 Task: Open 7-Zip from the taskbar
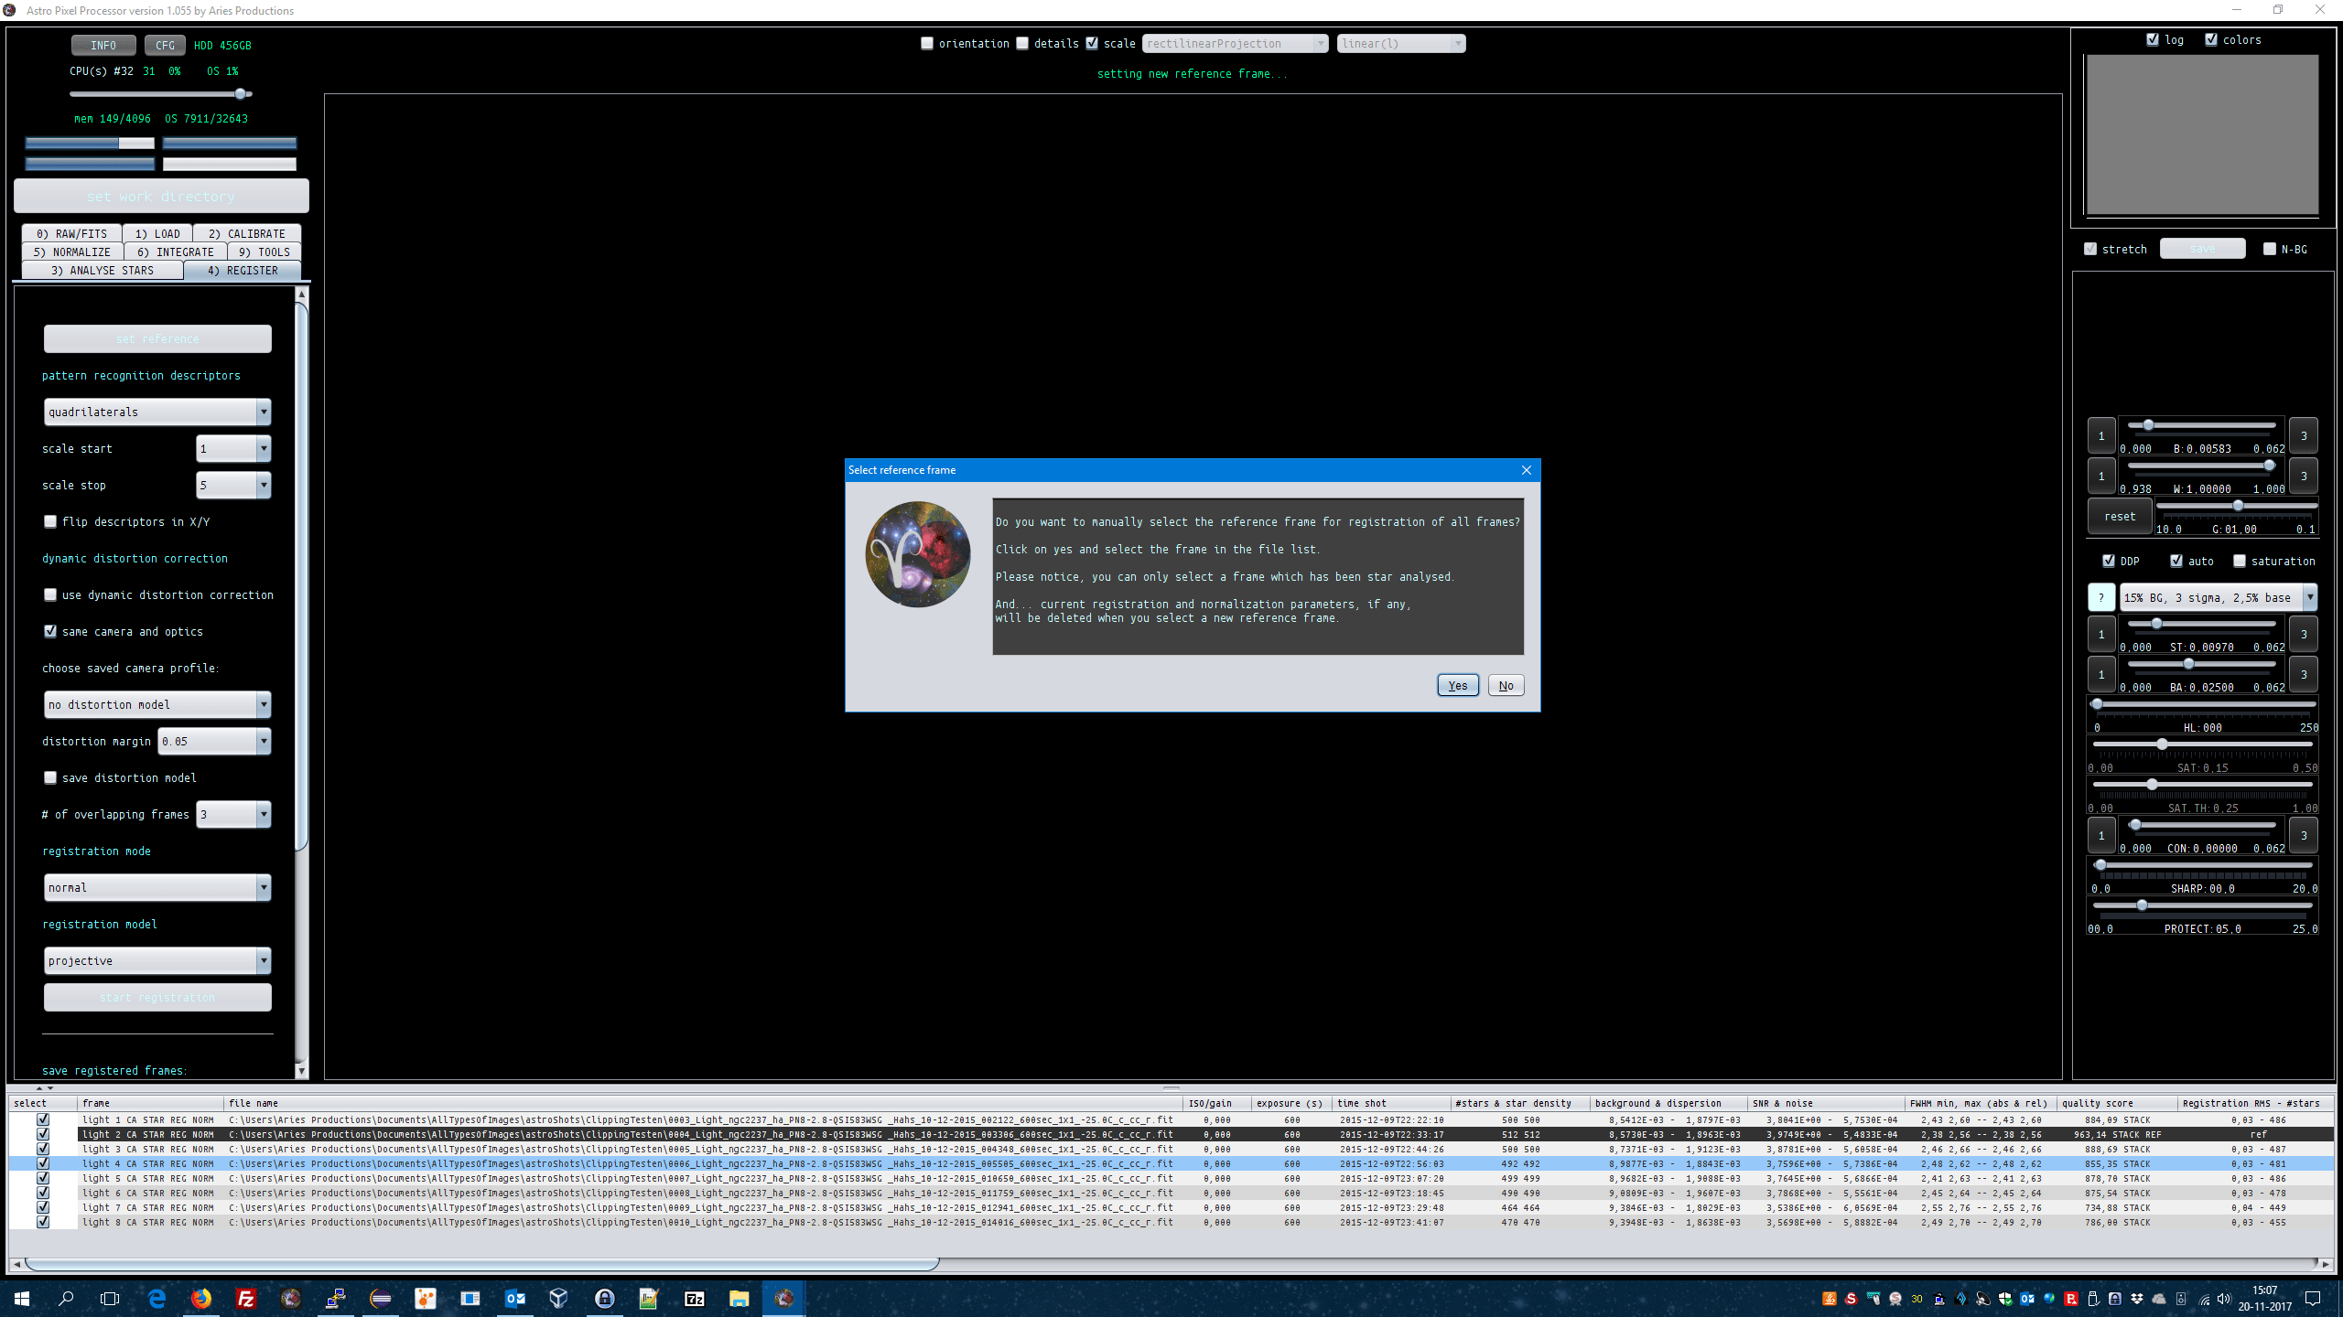coord(694,1298)
